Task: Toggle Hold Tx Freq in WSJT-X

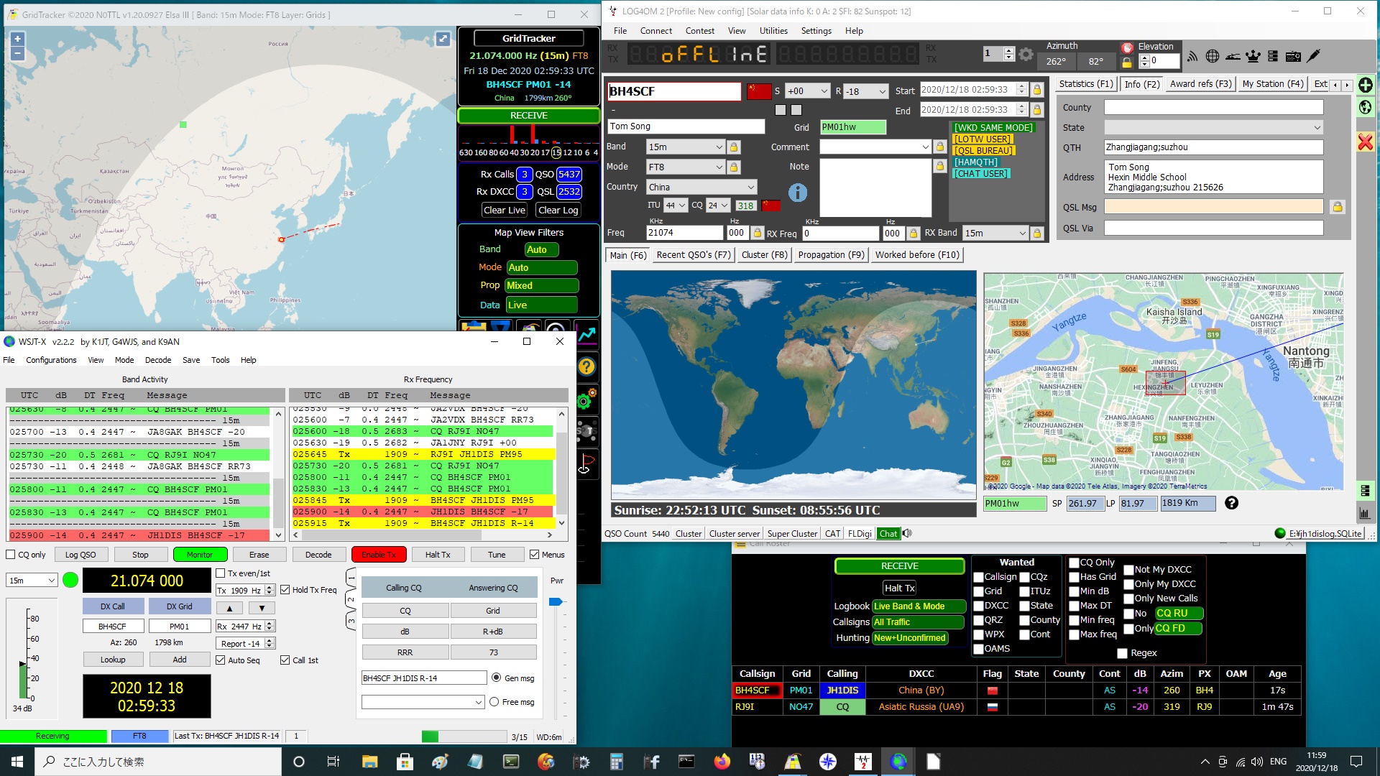Action: pyautogui.click(x=285, y=590)
